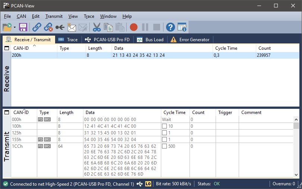This screenshot has height=189, width=302.
Task: Click the Cycle Time header in Transmit list
Action: (174, 113)
